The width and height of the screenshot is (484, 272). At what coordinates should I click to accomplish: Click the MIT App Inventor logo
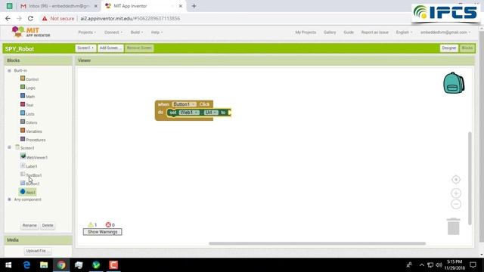31,32
